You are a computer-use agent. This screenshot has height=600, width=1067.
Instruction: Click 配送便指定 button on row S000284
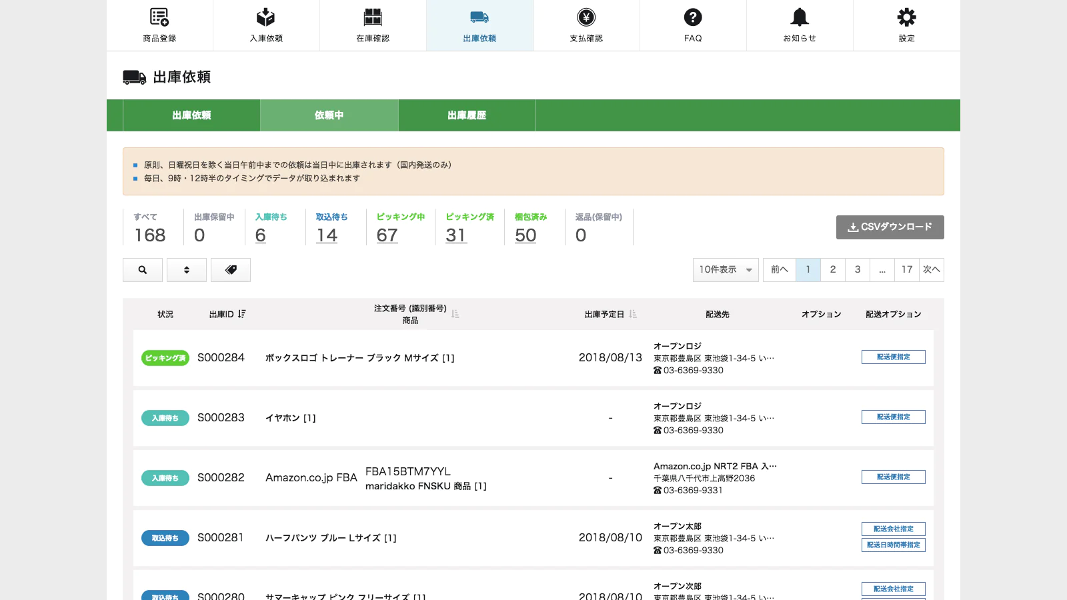pyautogui.click(x=894, y=357)
